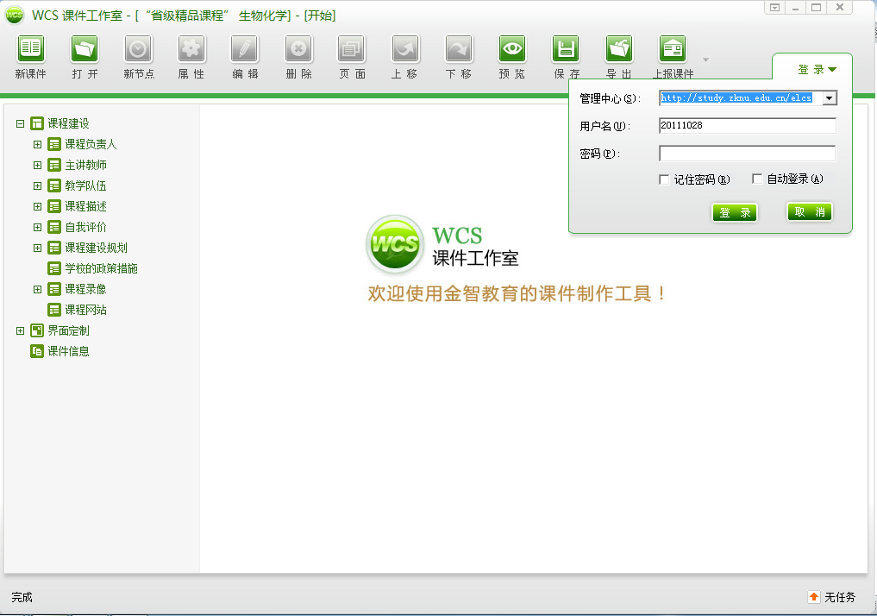Open a courseware with 打开 icon
The width and height of the screenshot is (877, 616).
coord(85,48)
